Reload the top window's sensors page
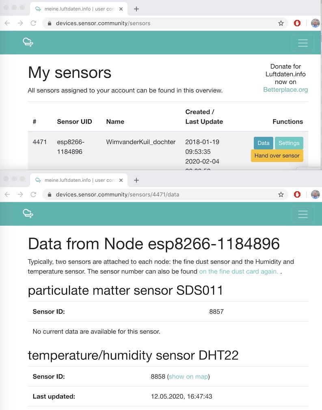The height and width of the screenshot is (410, 322). (33, 23)
